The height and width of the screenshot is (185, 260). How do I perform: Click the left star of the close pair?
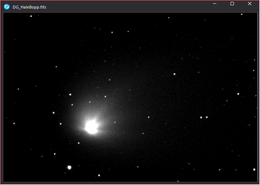[x=201, y=117]
